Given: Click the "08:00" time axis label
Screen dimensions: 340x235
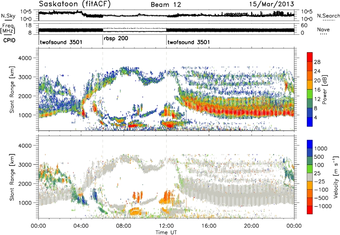Looking at the screenshot, I should [x=124, y=226].
